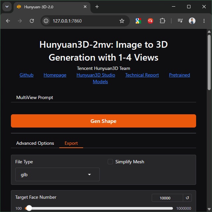Click the browser back arrow
This screenshot has width=212, height=212.
[x=8, y=21]
